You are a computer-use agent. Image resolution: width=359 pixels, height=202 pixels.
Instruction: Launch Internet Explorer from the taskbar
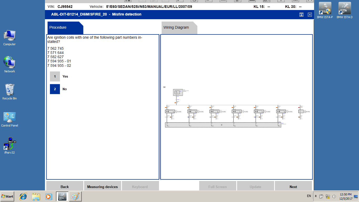(x=23, y=196)
